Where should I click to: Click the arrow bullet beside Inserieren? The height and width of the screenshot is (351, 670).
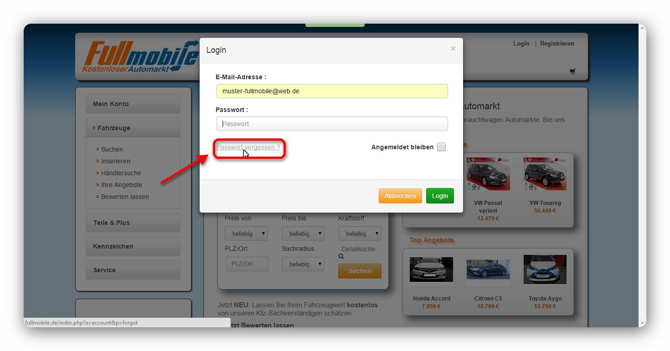98,161
